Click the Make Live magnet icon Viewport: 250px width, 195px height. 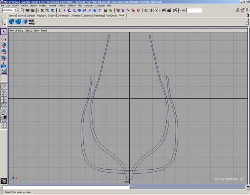click(x=138, y=10)
